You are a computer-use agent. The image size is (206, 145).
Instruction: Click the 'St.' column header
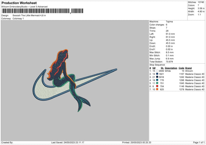point(162,68)
